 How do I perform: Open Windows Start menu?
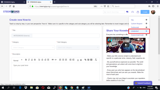pyautogui.click(x=3, y=88)
